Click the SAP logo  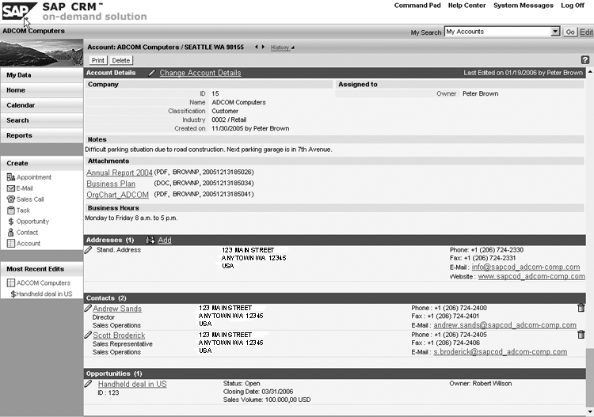pos(19,10)
